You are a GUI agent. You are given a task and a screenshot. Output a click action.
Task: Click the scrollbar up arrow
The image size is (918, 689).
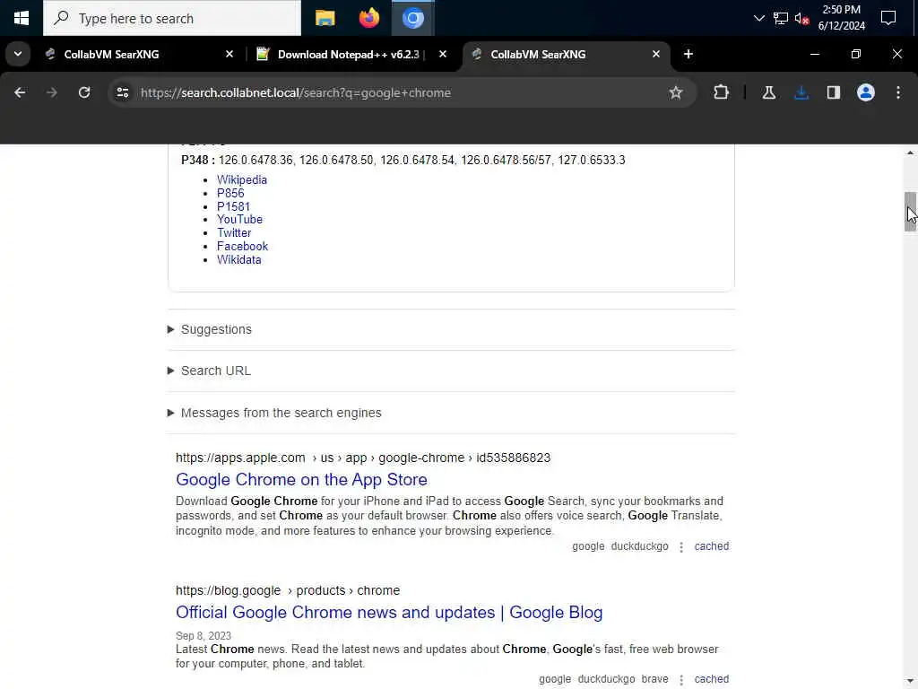coord(910,153)
